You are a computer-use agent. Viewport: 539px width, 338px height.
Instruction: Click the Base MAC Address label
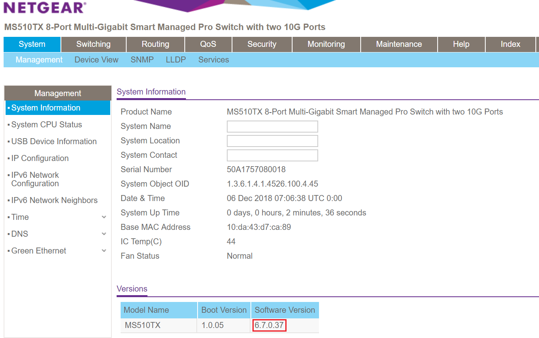click(x=155, y=227)
